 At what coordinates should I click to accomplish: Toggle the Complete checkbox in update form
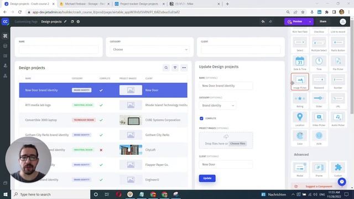click(x=201, y=118)
